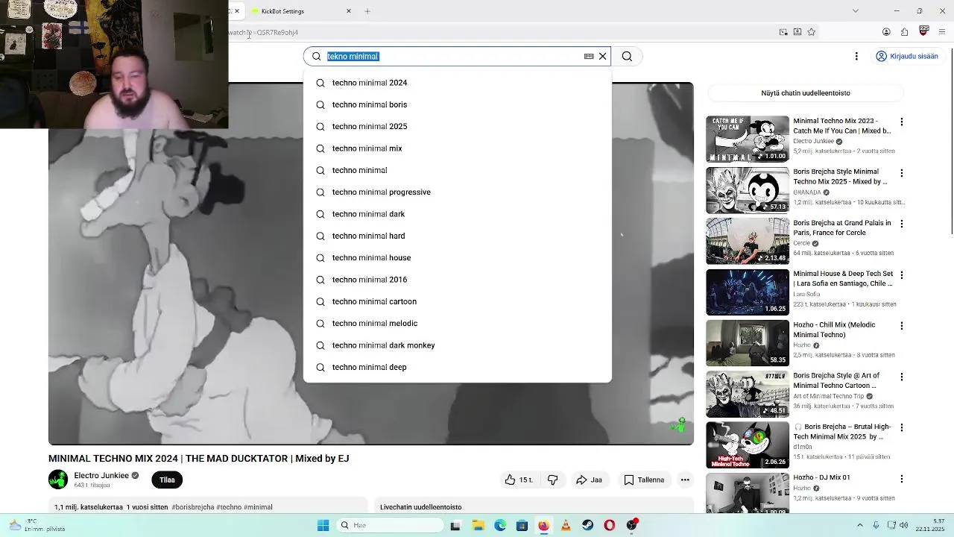Click the Windows taskbar search box
Image resolution: width=954 pixels, height=537 pixels.
[x=389, y=525]
